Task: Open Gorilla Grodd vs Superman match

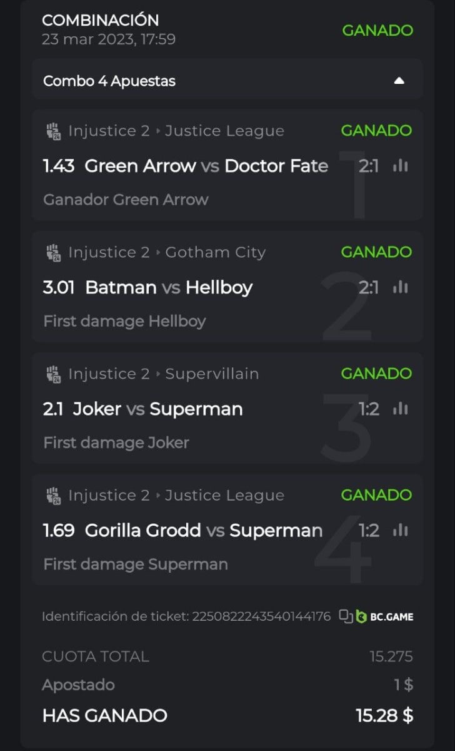Action: [203, 531]
